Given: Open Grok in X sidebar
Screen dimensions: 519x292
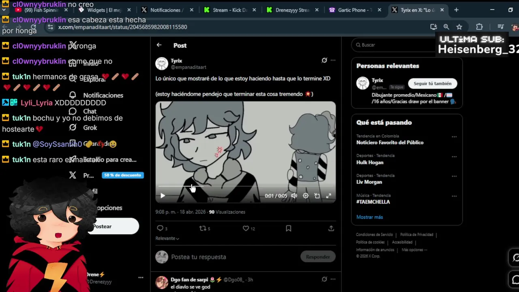Looking at the screenshot, I should point(83,128).
